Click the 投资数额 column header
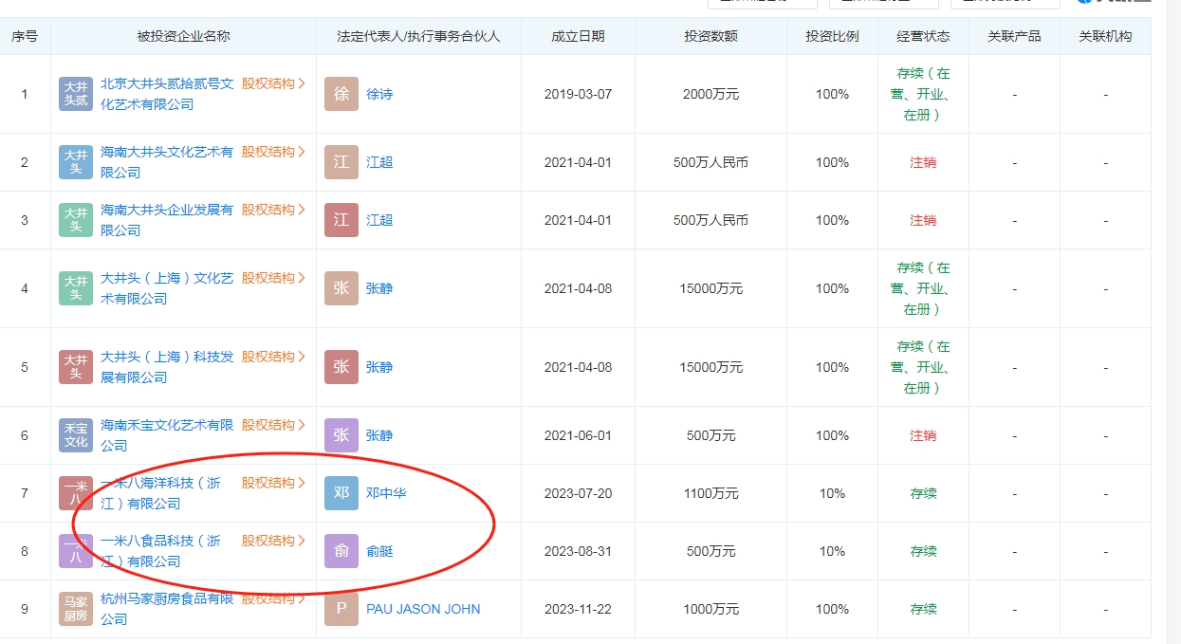The height and width of the screenshot is (644, 1181). coord(710,36)
